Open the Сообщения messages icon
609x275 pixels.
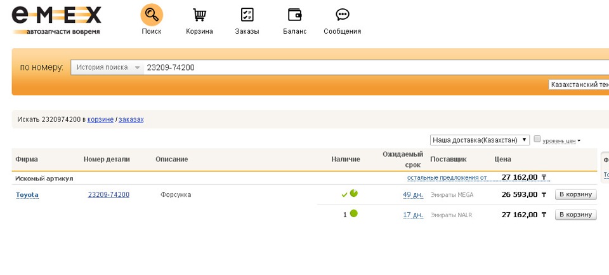pos(342,15)
